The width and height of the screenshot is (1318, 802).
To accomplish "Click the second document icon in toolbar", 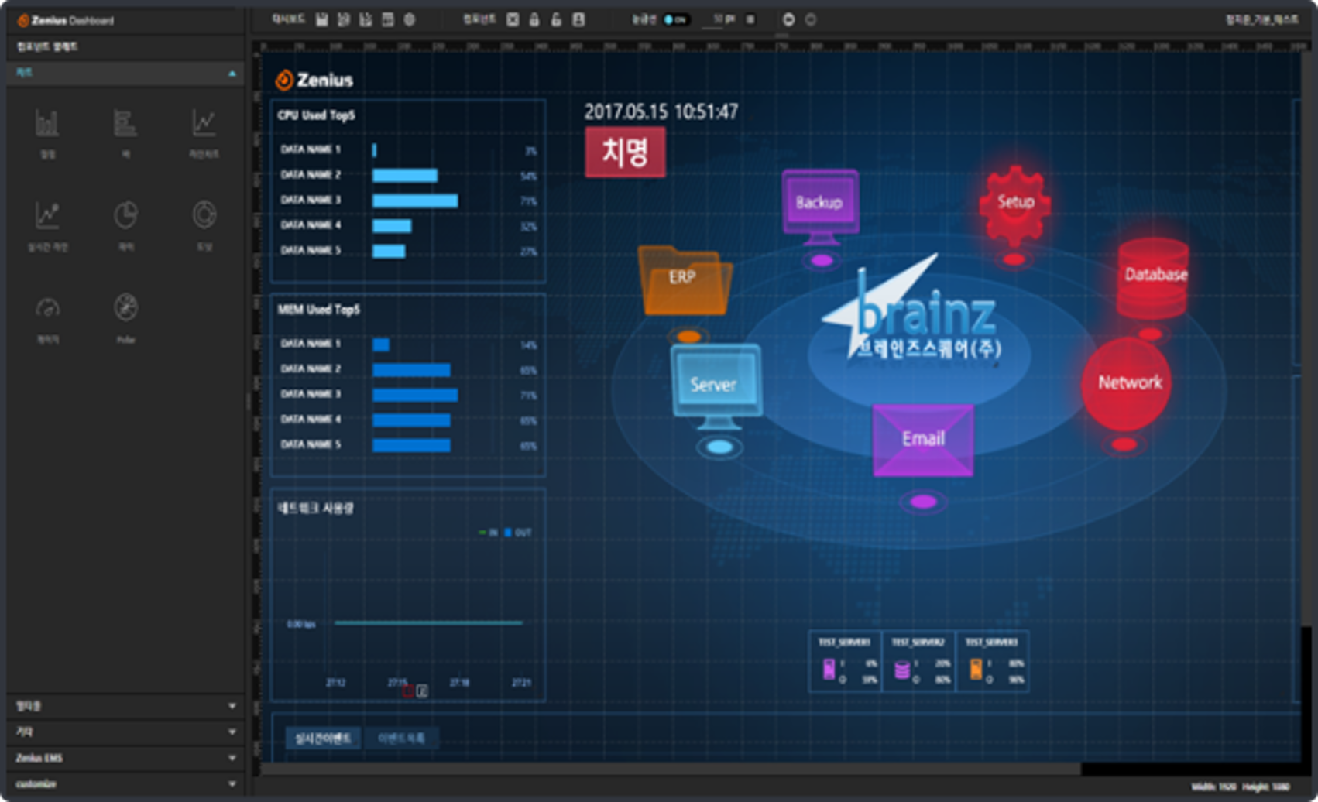I will 344,19.
